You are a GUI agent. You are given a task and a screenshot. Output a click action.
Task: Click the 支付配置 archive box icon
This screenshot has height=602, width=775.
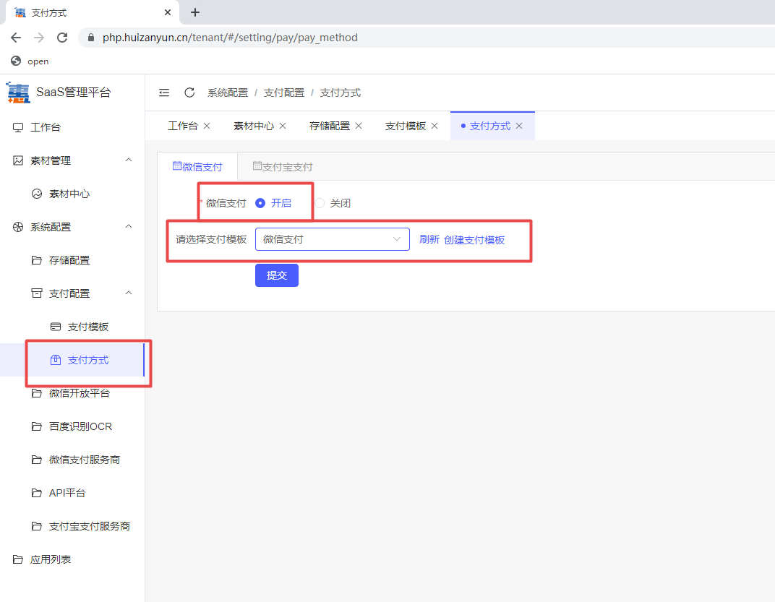tap(37, 293)
